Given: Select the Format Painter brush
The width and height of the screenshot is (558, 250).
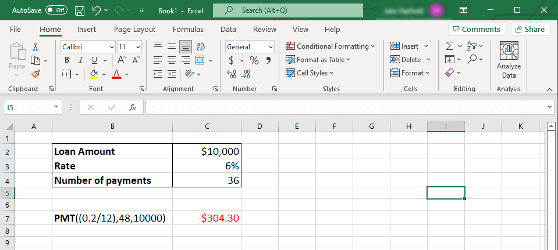Looking at the screenshot, I should click(35, 74).
